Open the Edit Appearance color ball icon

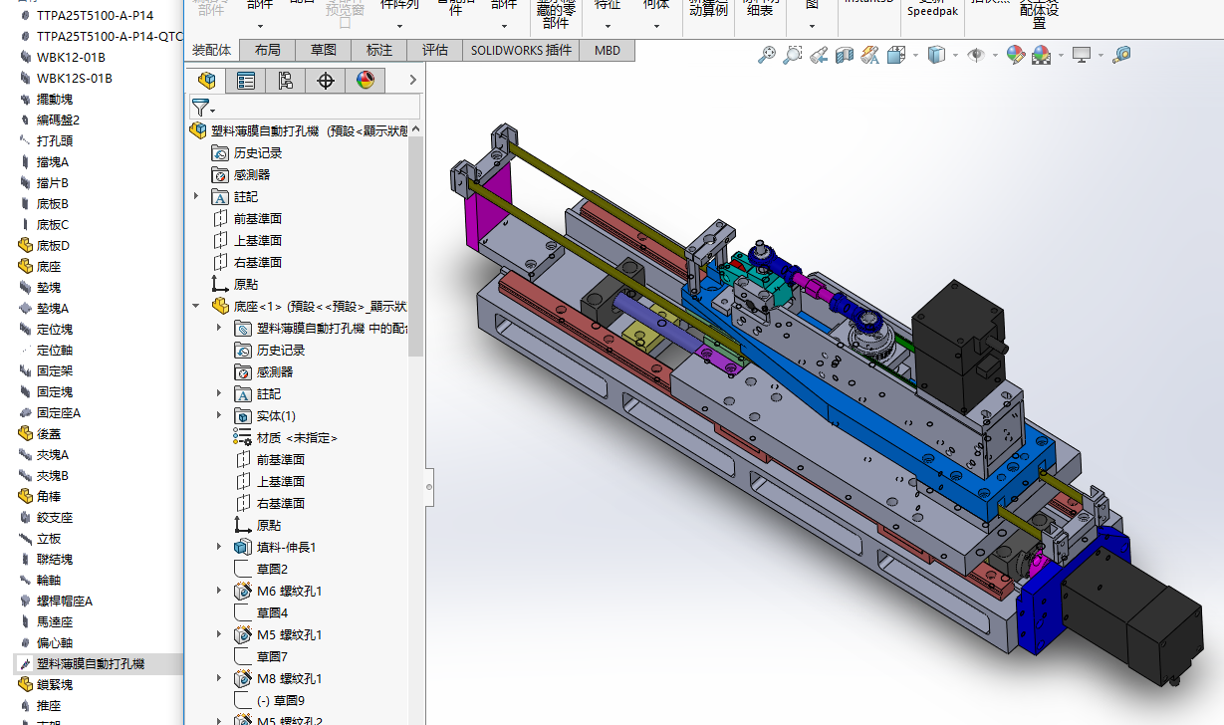1015,55
